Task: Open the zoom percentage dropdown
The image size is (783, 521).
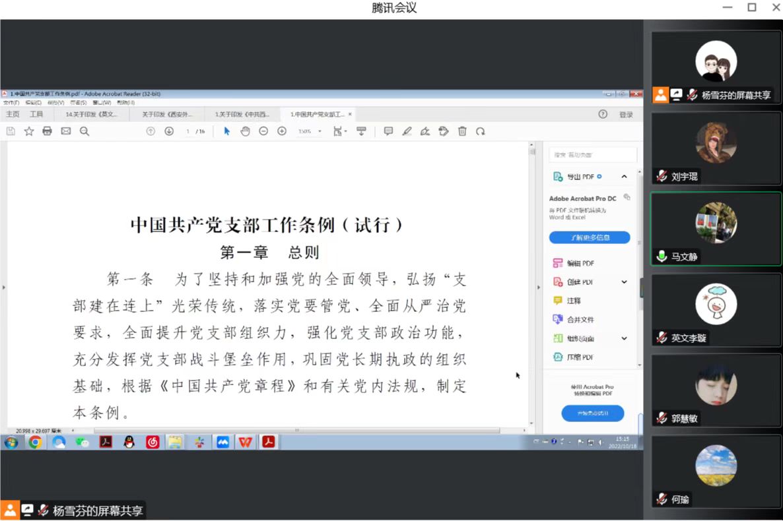Action: [320, 131]
